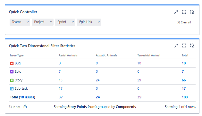Open the Project dropdown filter
The height and width of the screenshot is (116, 202).
click(43, 22)
